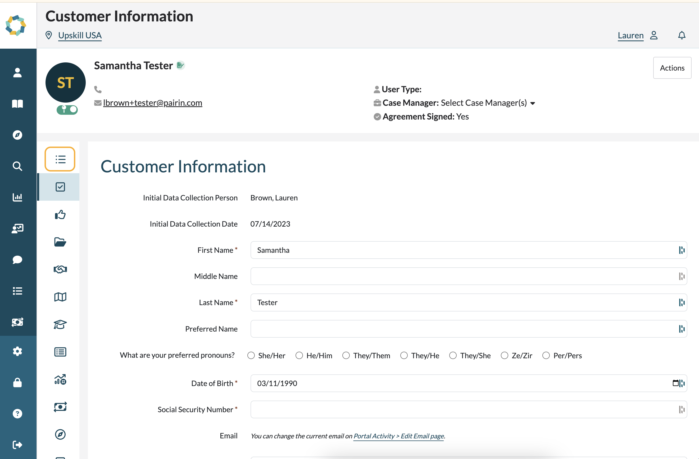Click the sign-out arrow icon
Viewport: 699px width, 459px height.
pos(18,445)
